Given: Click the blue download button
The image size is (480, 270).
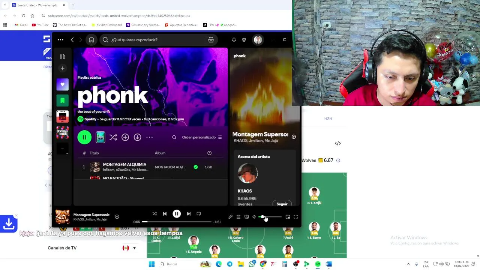Looking at the screenshot, I should point(9,224).
